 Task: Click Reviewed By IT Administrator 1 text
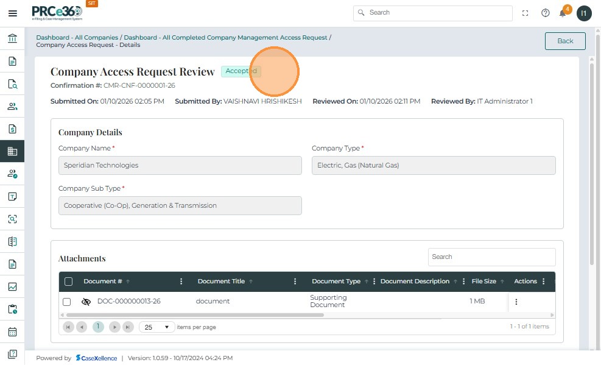click(x=482, y=101)
